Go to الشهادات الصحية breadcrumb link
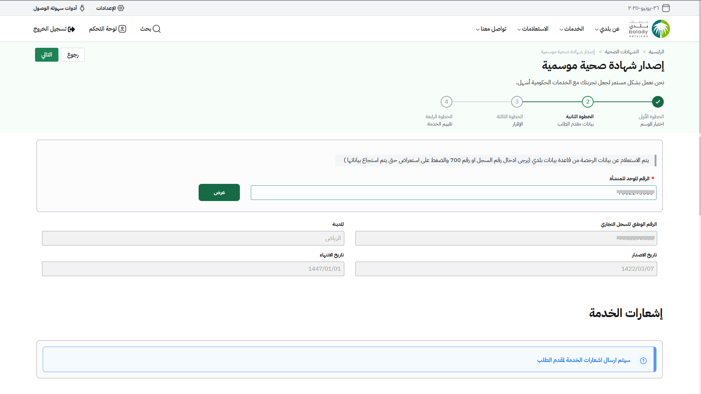The height and width of the screenshot is (394, 701). [621, 52]
